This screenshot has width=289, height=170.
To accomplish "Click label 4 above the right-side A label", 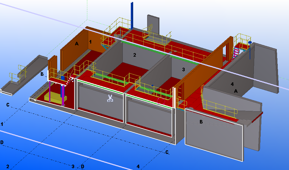I will click(232, 84).
